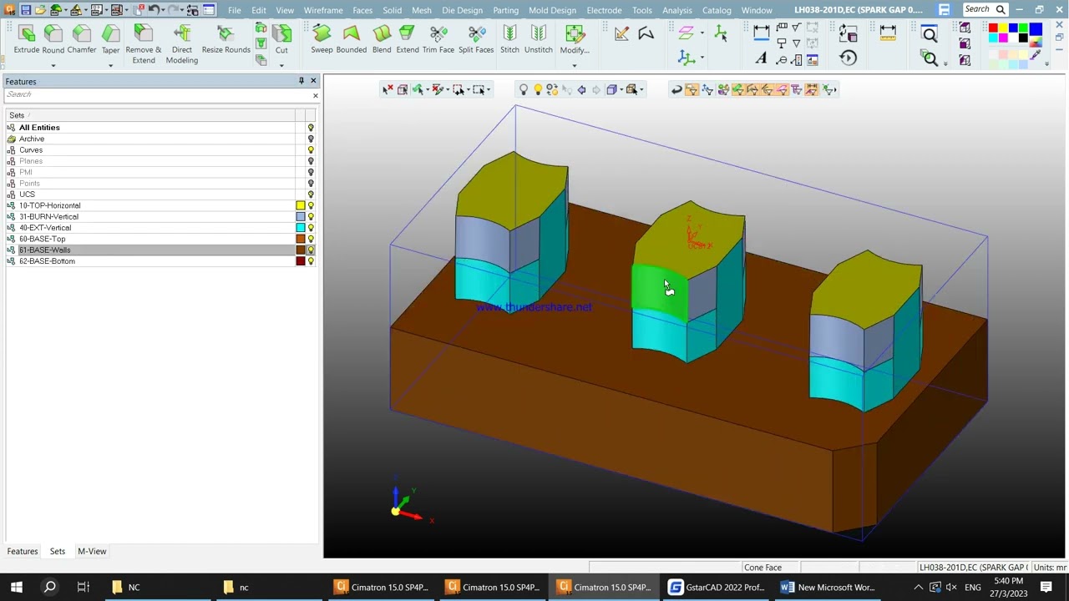Expand the dropdown arrow below Modify

tap(575, 65)
